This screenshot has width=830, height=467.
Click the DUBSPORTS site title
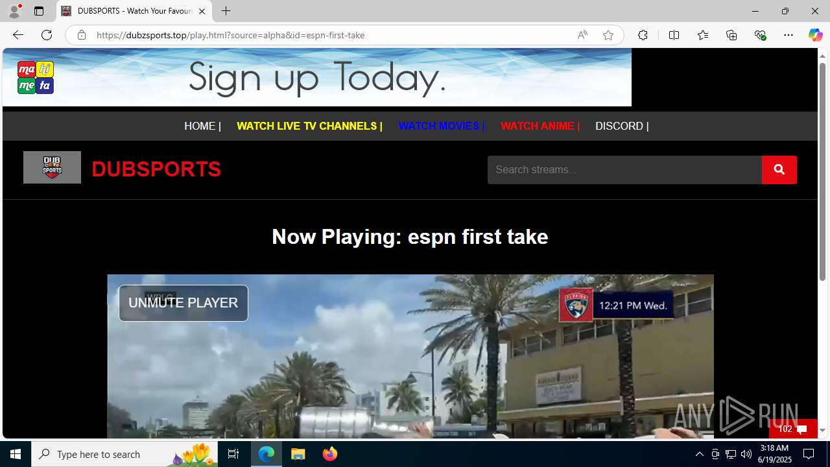[156, 169]
